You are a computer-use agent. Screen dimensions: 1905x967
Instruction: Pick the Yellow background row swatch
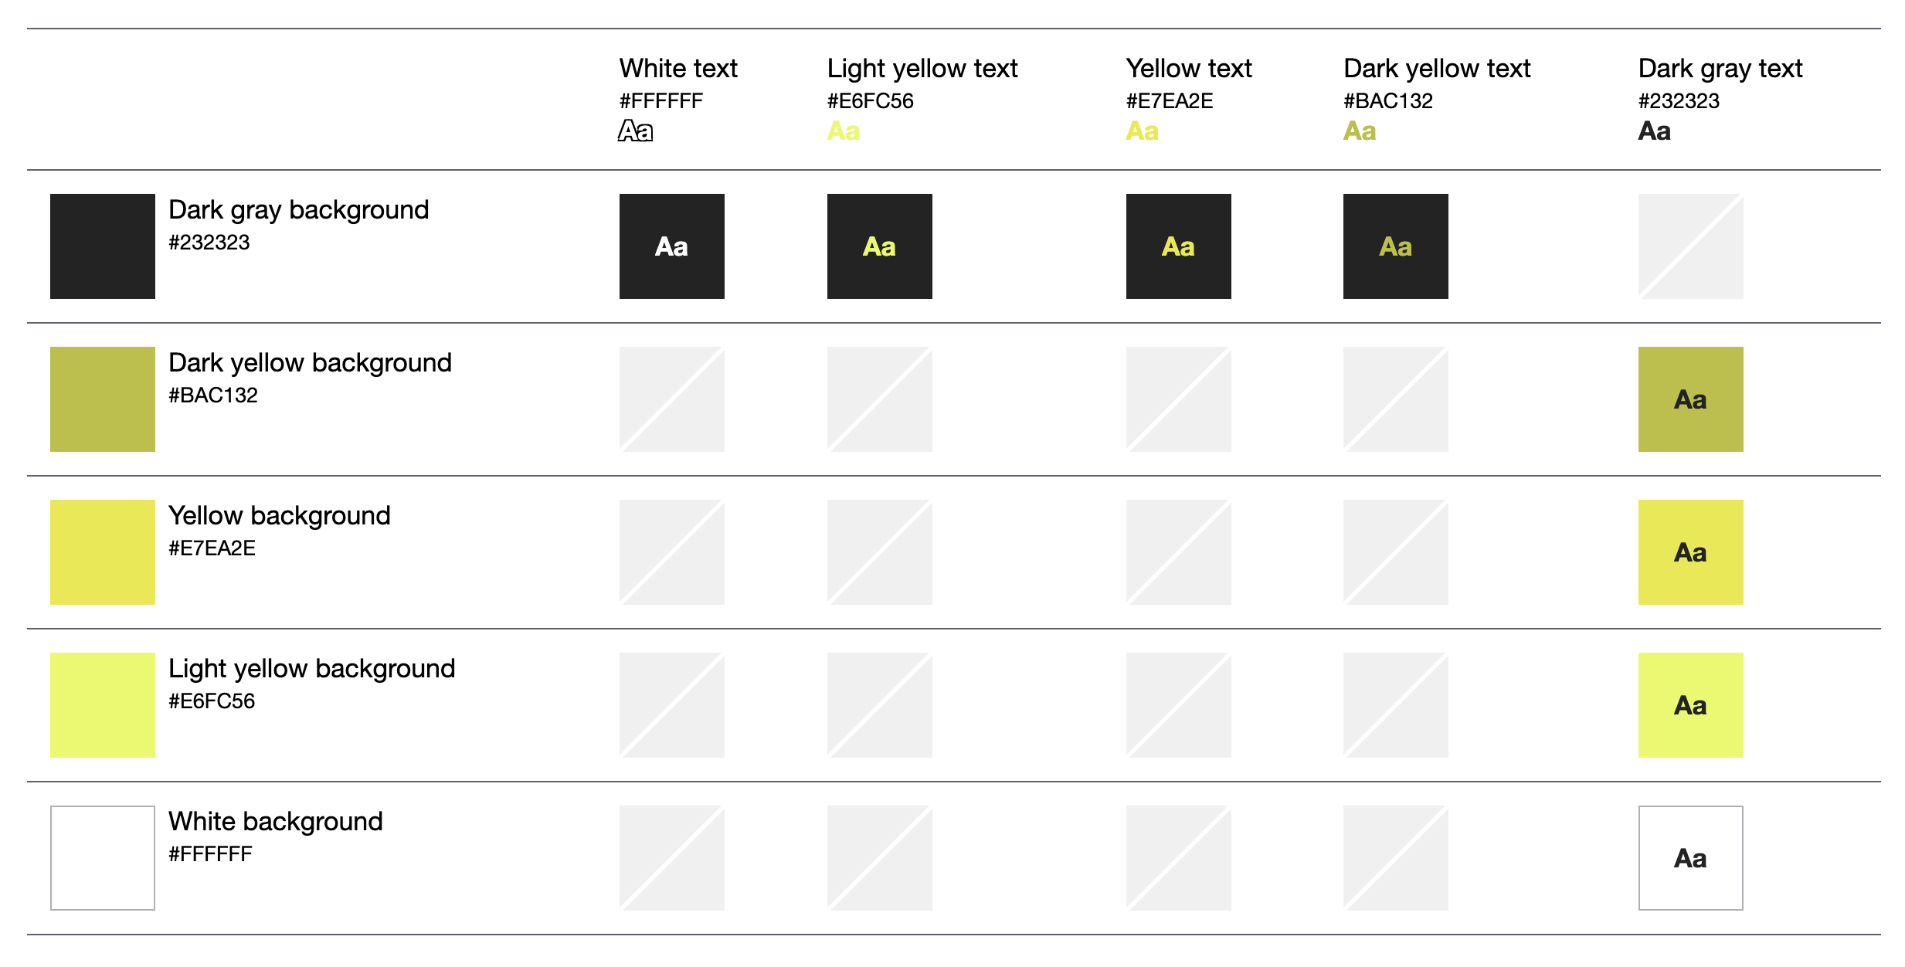pyautogui.click(x=103, y=552)
